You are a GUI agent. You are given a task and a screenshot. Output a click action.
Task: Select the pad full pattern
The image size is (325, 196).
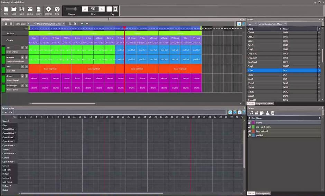[284, 135]
